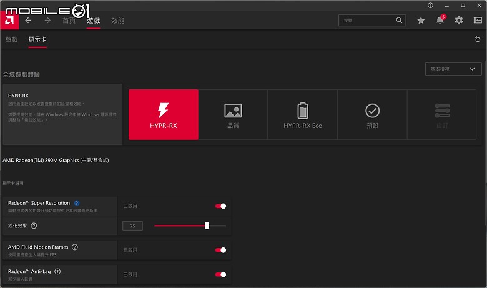This screenshot has height=288, width=487.
Task: Select the 自訂 custom profile tile
Action: (442, 114)
